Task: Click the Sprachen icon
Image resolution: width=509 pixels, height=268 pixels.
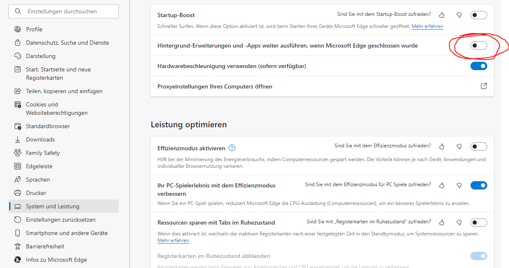Action: point(18,180)
